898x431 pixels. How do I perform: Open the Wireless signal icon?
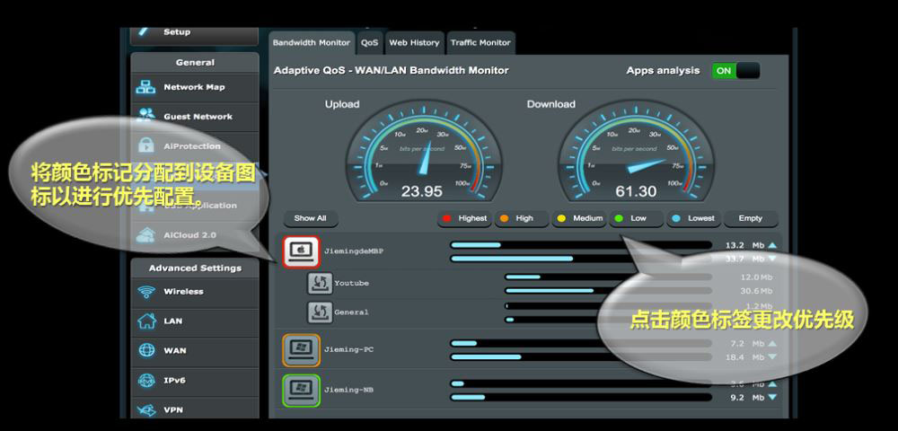click(146, 291)
